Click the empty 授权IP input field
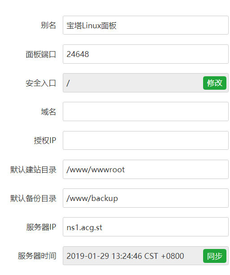Screen dimensions: 230x275 pos(146,140)
